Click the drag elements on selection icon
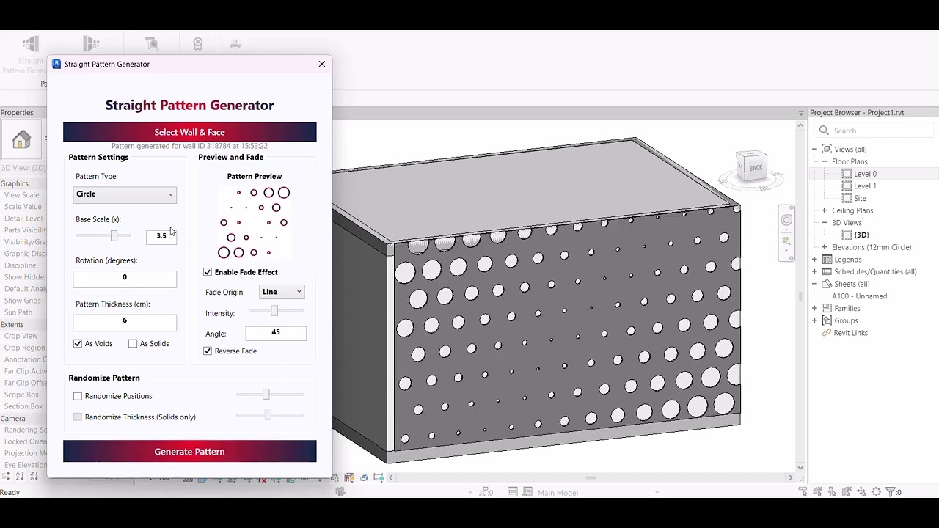This screenshot has height=528, width=939. [x=862, y=492]
